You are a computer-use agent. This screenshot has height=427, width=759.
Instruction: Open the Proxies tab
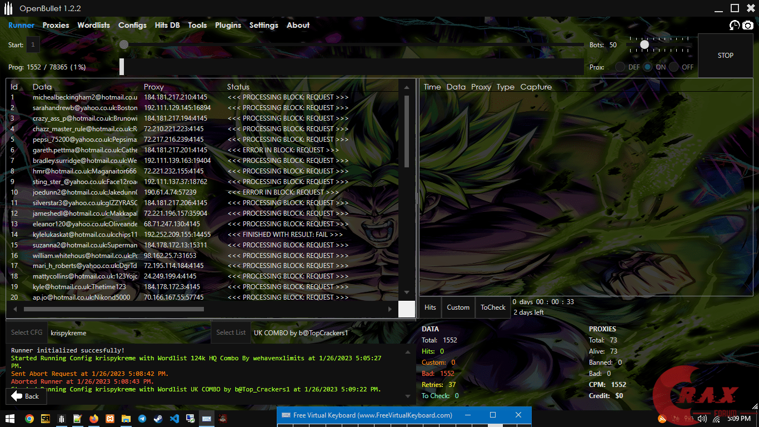[x=56, y=25]
